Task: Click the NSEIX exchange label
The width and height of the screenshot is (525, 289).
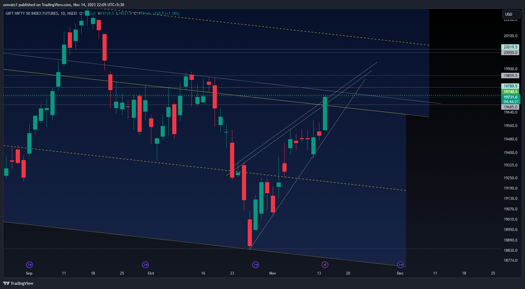Action: coord(72,13)
